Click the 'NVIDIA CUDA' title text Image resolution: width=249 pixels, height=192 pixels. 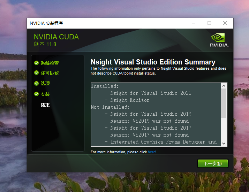[x=56, y=37]
